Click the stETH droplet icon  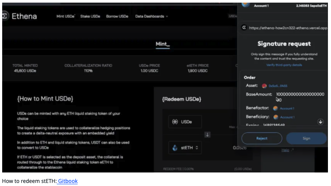point(175,148)
